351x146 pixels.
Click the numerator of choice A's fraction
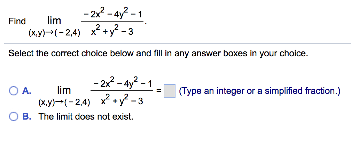click(124, 84)
